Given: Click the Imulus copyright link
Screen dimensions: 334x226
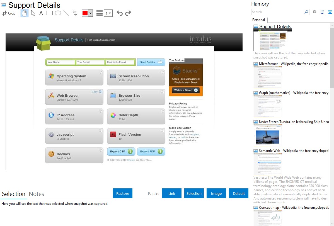Looking at the screenshot, I should point(131,160).
